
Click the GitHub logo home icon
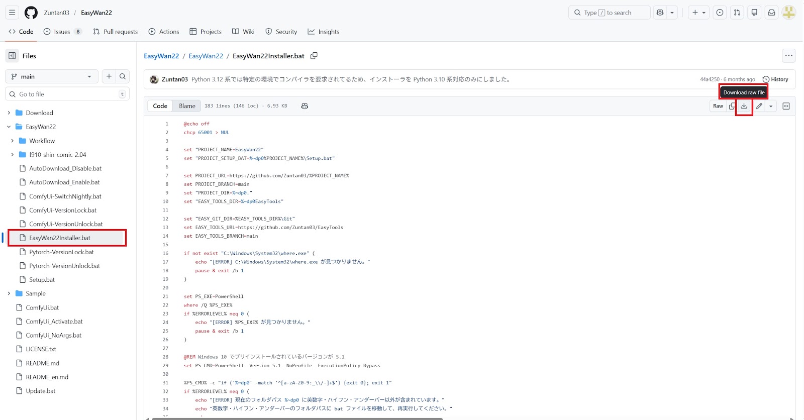31,13
